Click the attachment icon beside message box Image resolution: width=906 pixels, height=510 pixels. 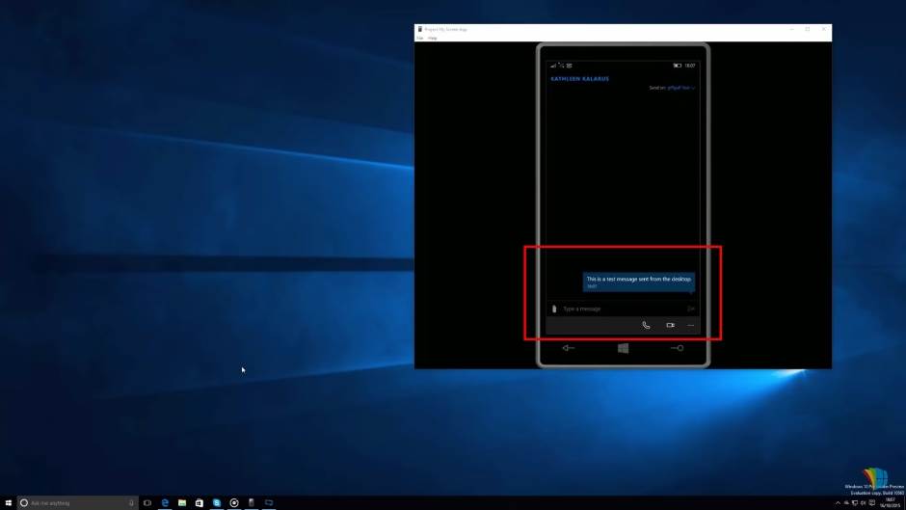click(x=554, y=309)
